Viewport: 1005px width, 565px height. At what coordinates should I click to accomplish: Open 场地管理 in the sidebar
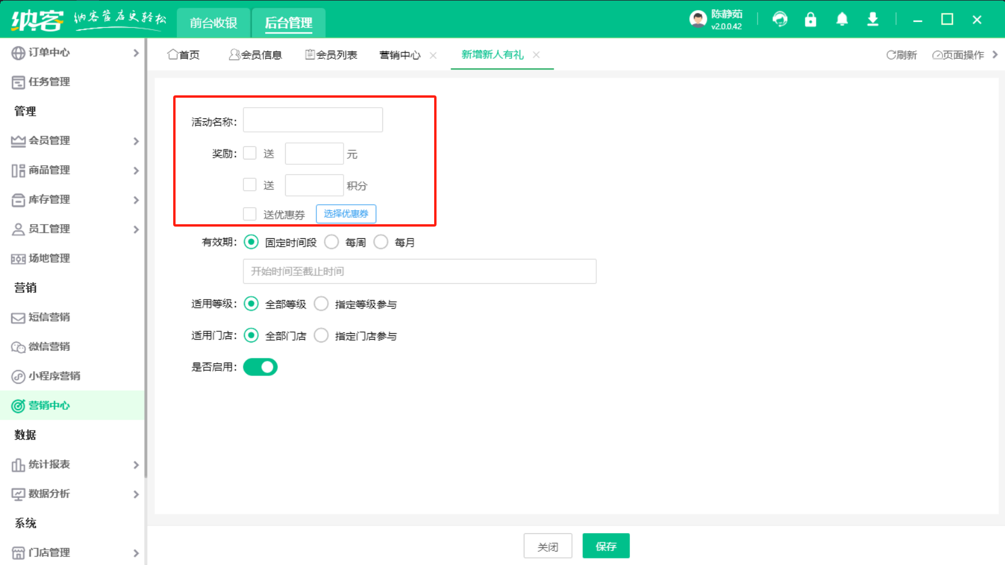49,258
